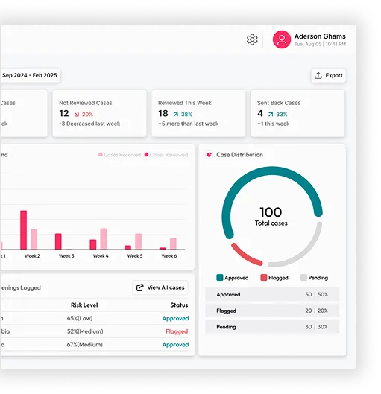Select the 52%(Medium) risk cell
The image size is (381, 394).
85,331
